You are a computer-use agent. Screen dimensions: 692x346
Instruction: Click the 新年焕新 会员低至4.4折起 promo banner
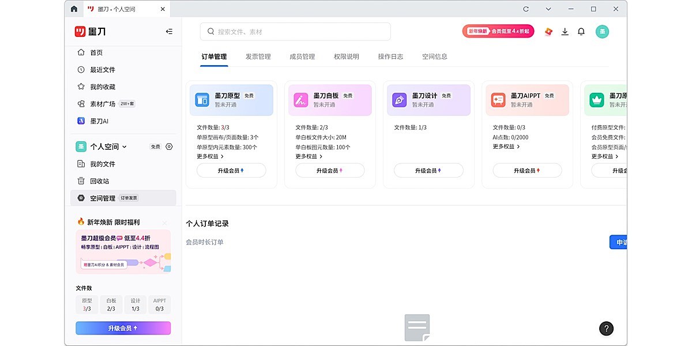pos(497,30)
